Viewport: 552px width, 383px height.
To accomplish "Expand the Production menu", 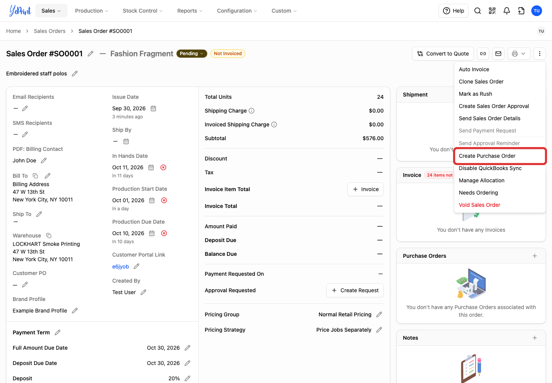I will pos(92,11).
